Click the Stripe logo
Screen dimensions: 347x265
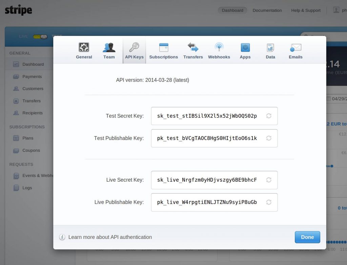click(x=18, y=10)
